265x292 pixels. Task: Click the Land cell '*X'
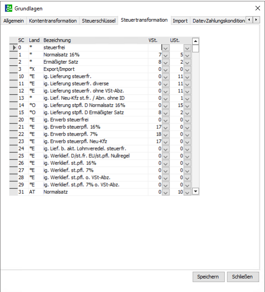[x=36, y=69]
